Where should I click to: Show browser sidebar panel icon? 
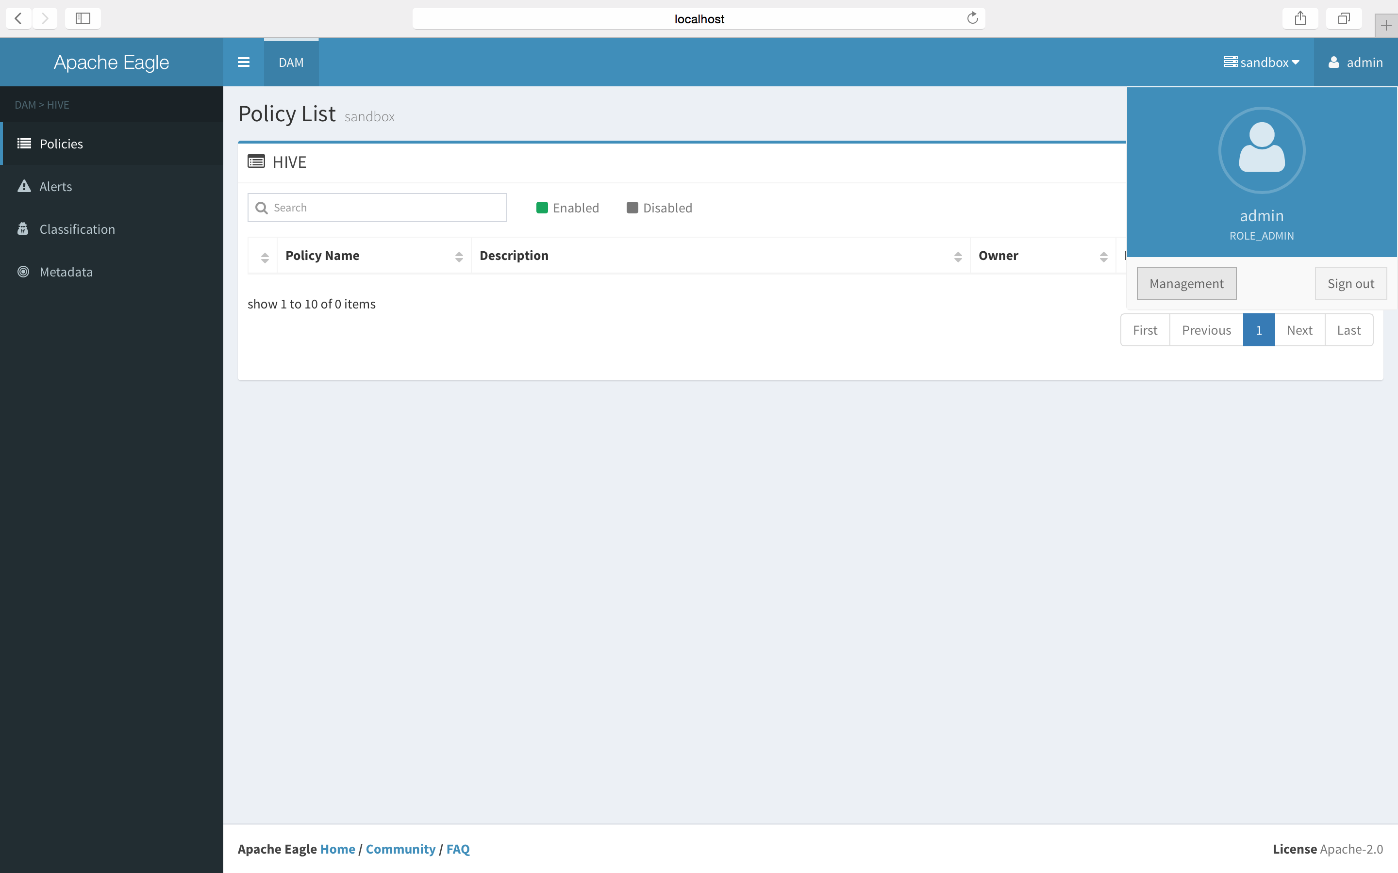(x=83, y=18)
